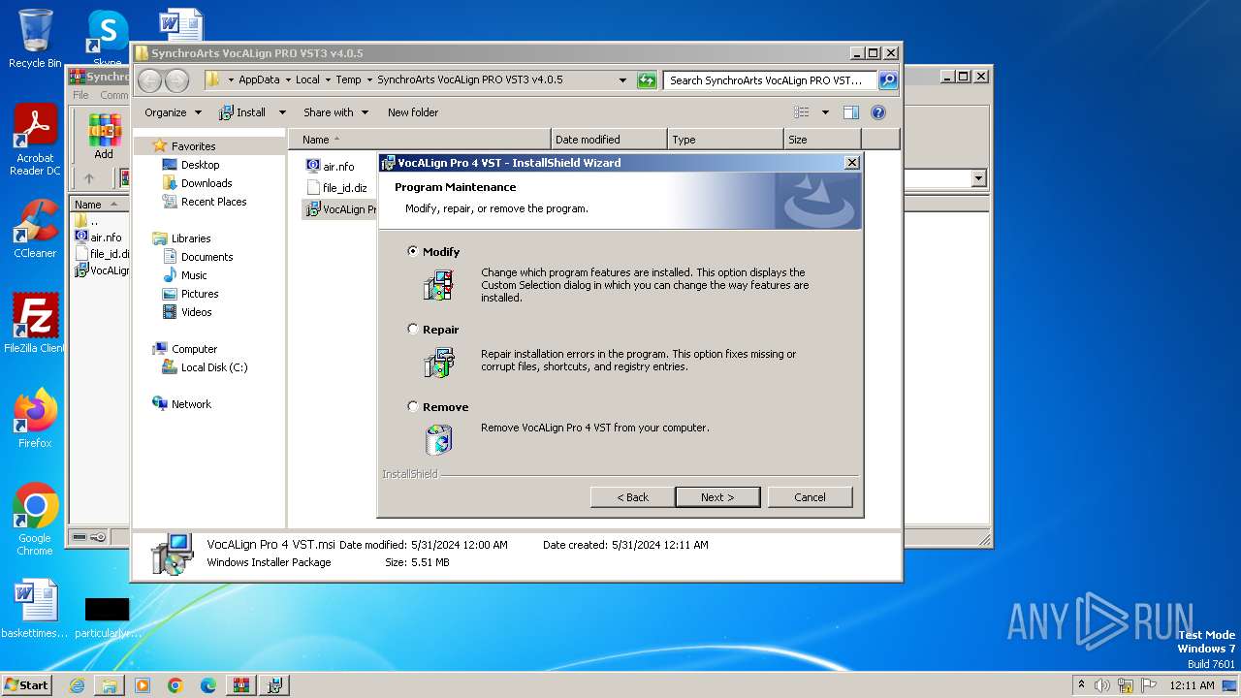
Task: Toggle the preview pane icon
Action: coord(850,112)
